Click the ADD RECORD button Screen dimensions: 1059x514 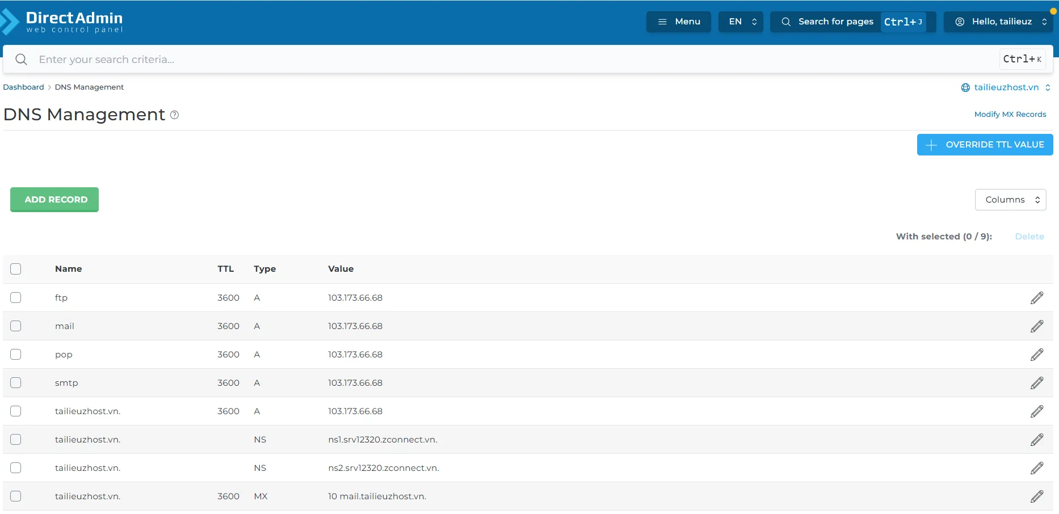point(54,200)
